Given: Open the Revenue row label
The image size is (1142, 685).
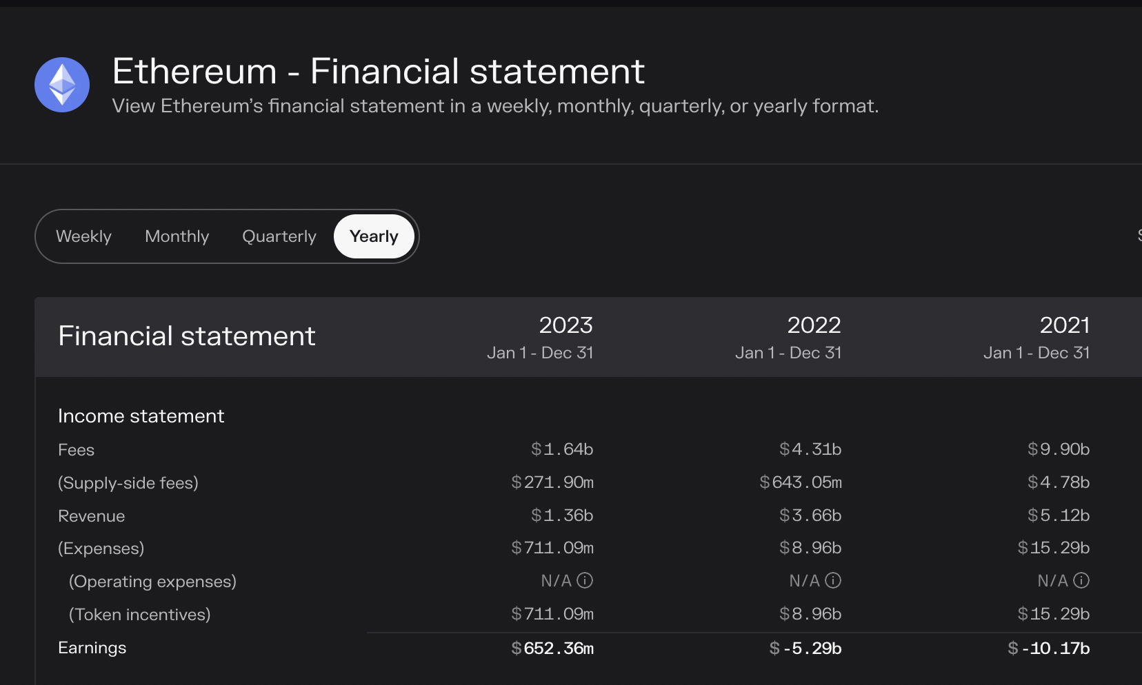Looking at the screenshot, I should (x=92, y=516).
